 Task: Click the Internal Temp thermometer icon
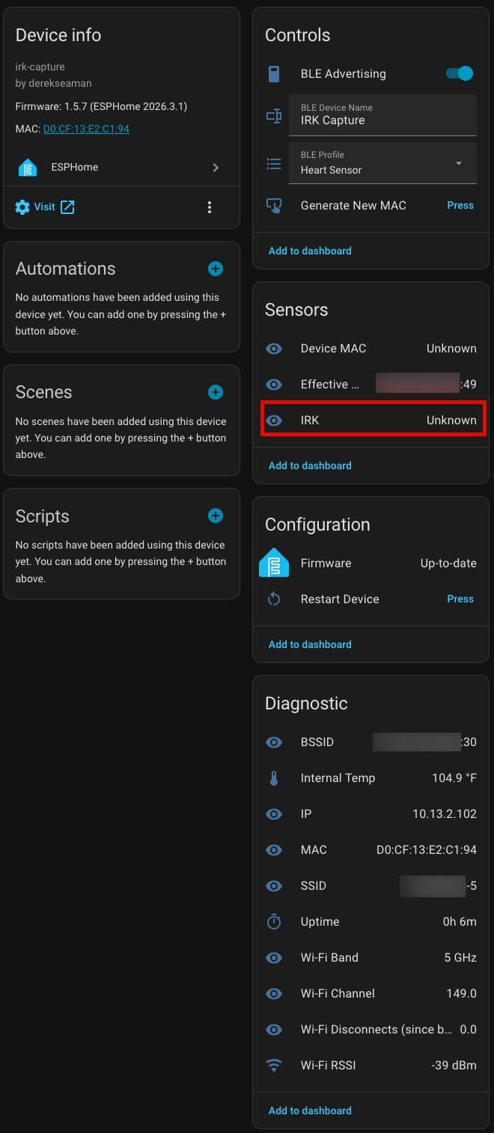point(274,778)
